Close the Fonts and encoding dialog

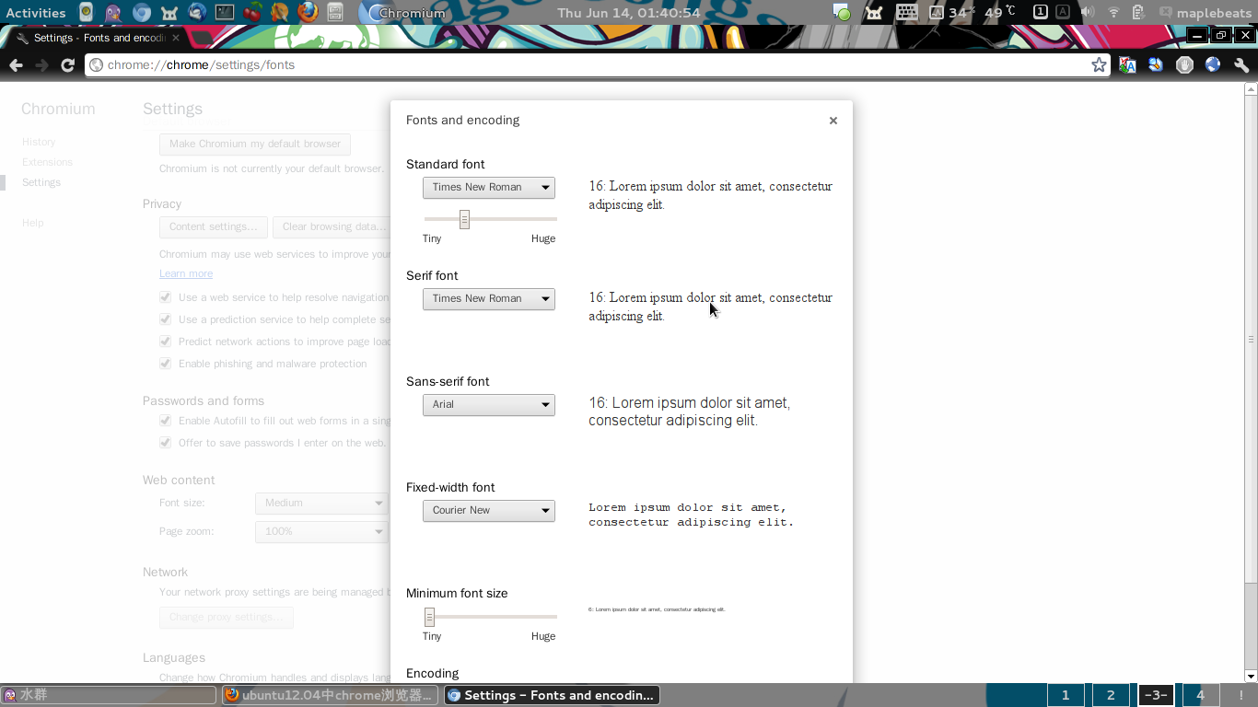(833, 121)
